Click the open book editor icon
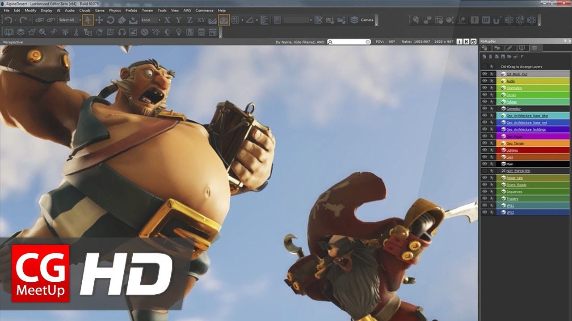 click(9, 32)
